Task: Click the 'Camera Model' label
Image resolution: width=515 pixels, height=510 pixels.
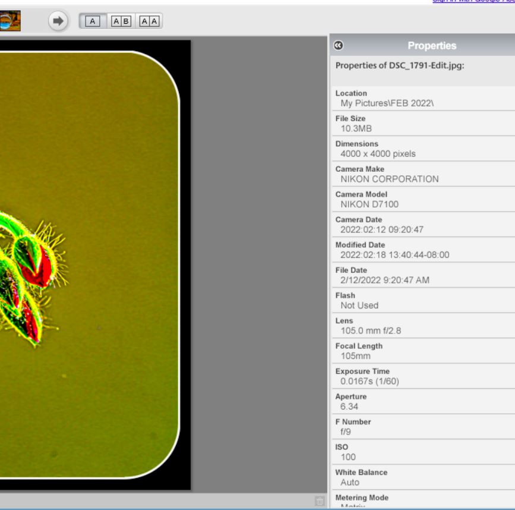Action: click(x=361, y=194)
